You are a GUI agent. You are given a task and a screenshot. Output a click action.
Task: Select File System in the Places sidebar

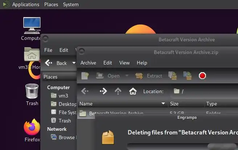63,112
